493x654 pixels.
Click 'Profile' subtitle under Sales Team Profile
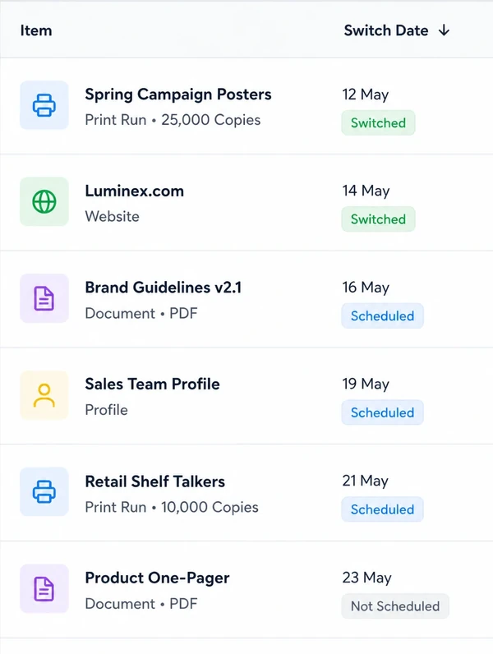pos(106,411)
